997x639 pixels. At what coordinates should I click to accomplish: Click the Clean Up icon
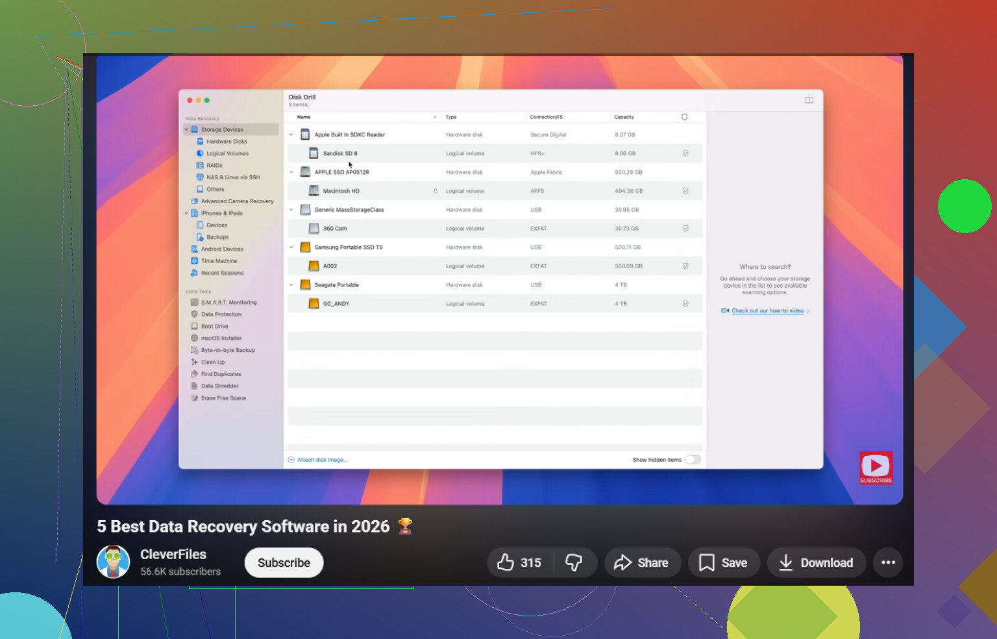click(x=194, y=362)
